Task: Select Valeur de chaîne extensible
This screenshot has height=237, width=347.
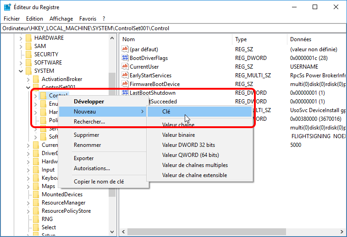Action: click(199, 175)
